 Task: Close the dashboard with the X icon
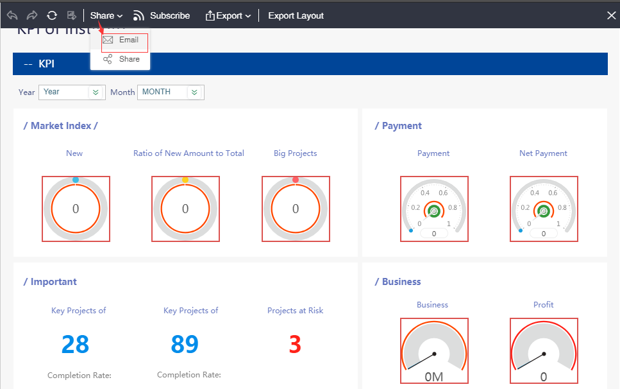(x=611, y=15)
